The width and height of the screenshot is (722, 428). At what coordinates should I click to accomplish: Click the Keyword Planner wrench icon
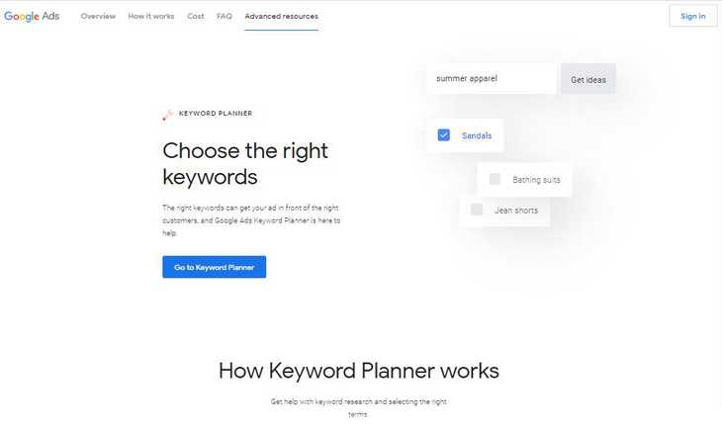click(x=167, y=114)
